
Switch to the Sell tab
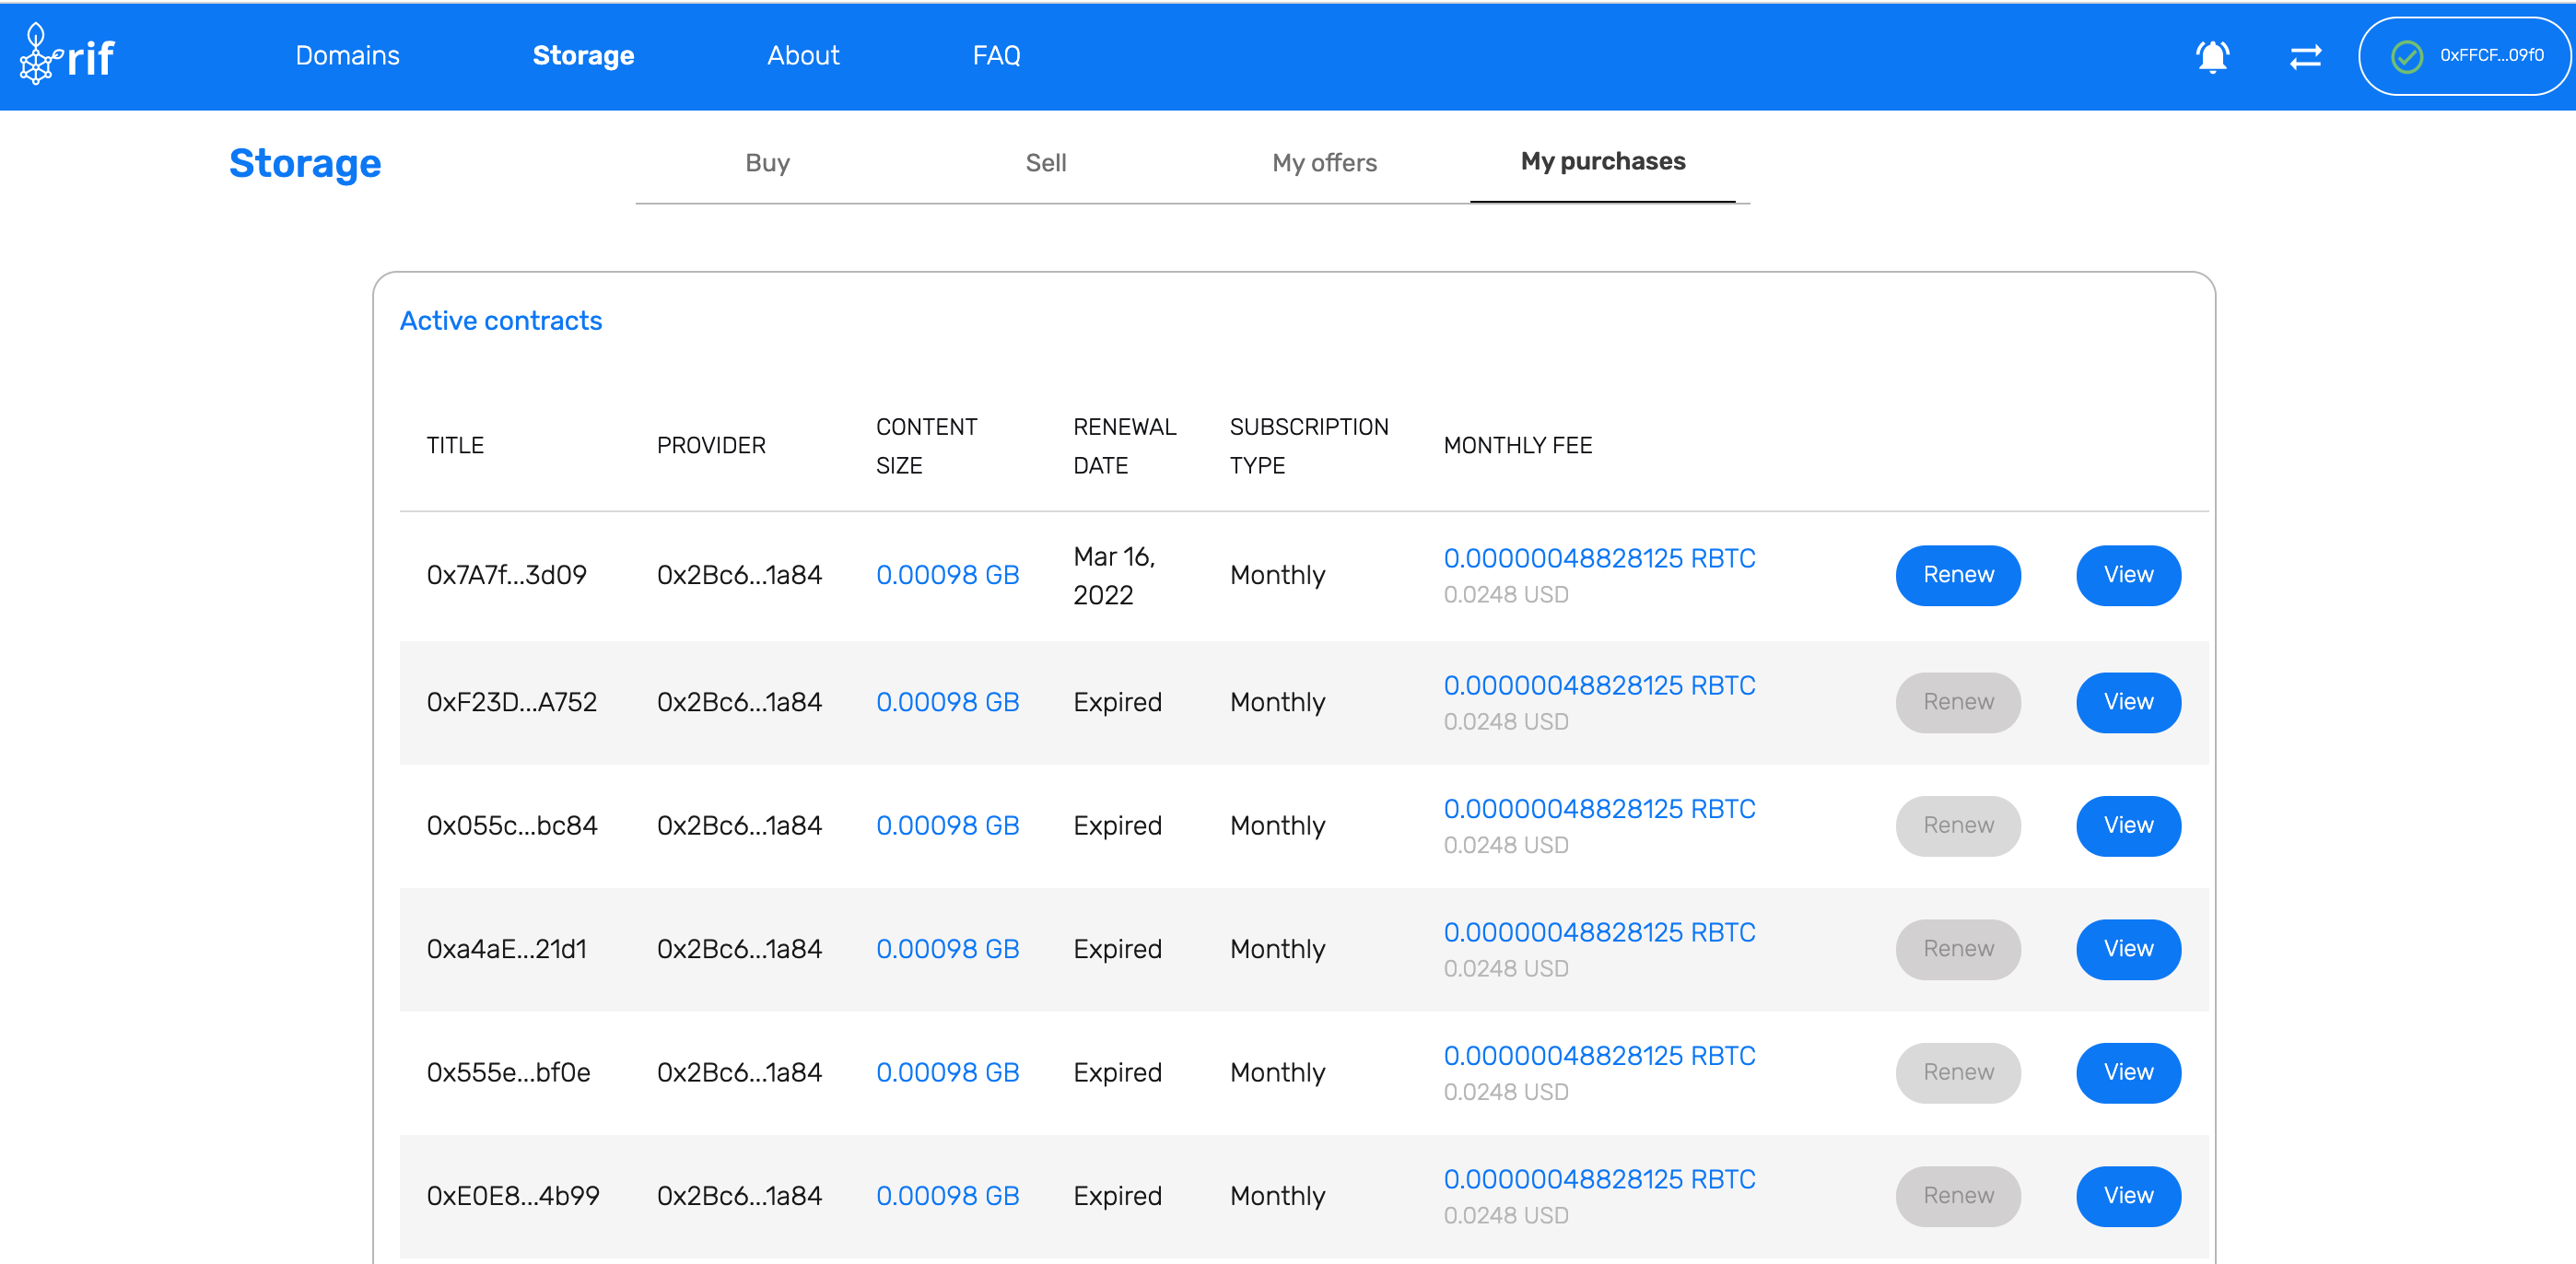click(x=1046, y=163)
